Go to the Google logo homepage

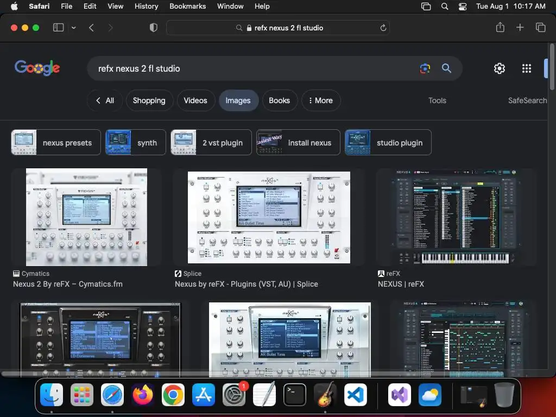37,68
